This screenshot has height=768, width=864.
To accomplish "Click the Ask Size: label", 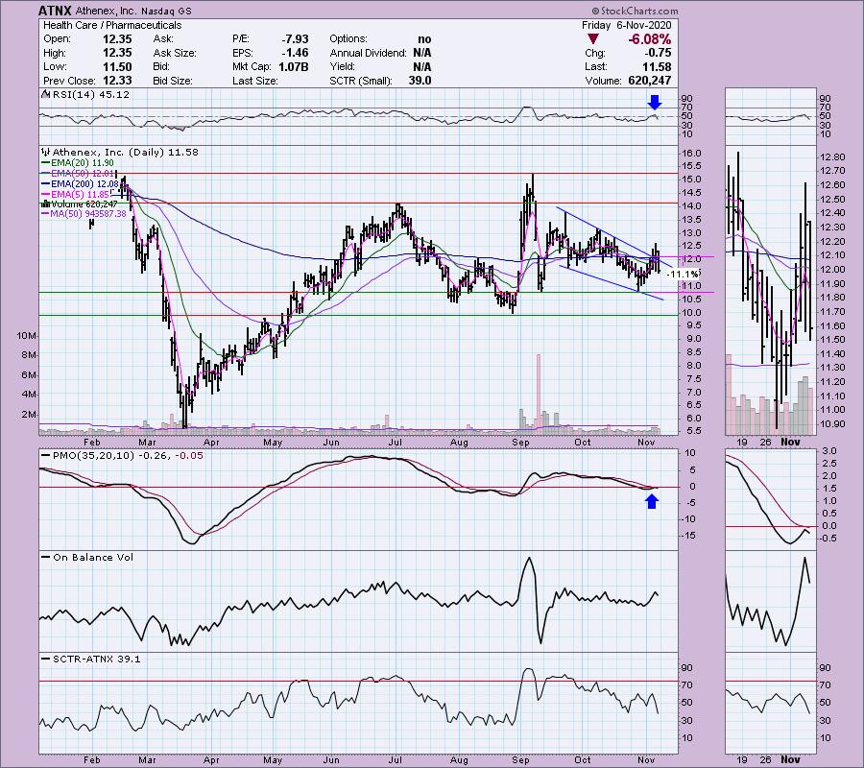I will [175, 53].
